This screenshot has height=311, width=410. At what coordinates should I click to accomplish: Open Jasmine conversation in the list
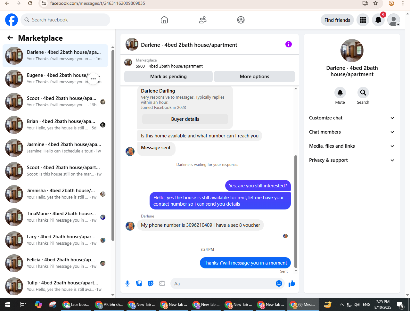point(55,148)
